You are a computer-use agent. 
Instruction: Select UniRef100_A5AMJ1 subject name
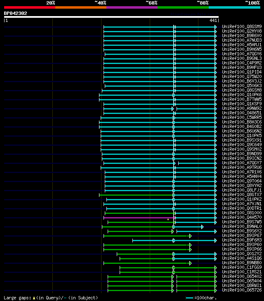pyautogui.click(x=242, y=45)
